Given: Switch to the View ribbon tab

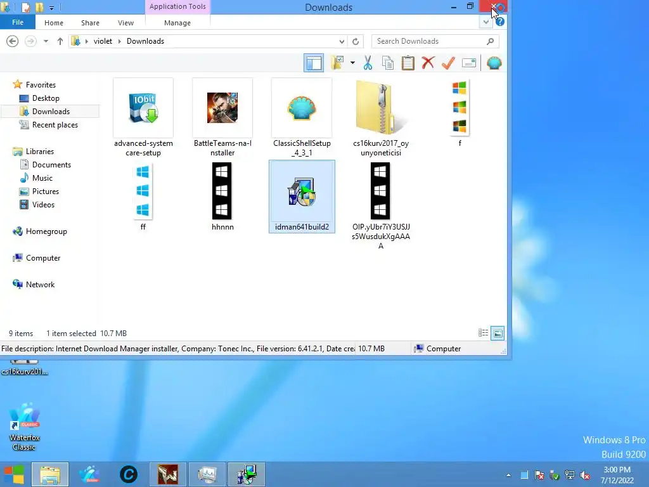Looking at the screenshot, I should (125, 23).
